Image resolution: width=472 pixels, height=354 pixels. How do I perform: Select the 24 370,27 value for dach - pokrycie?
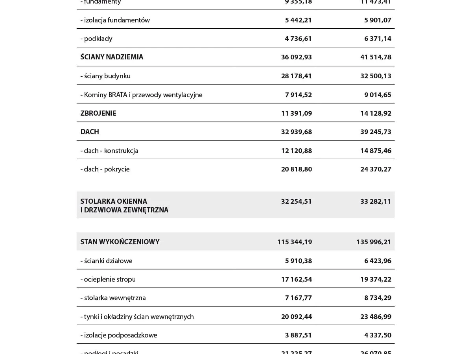[376, 169]
